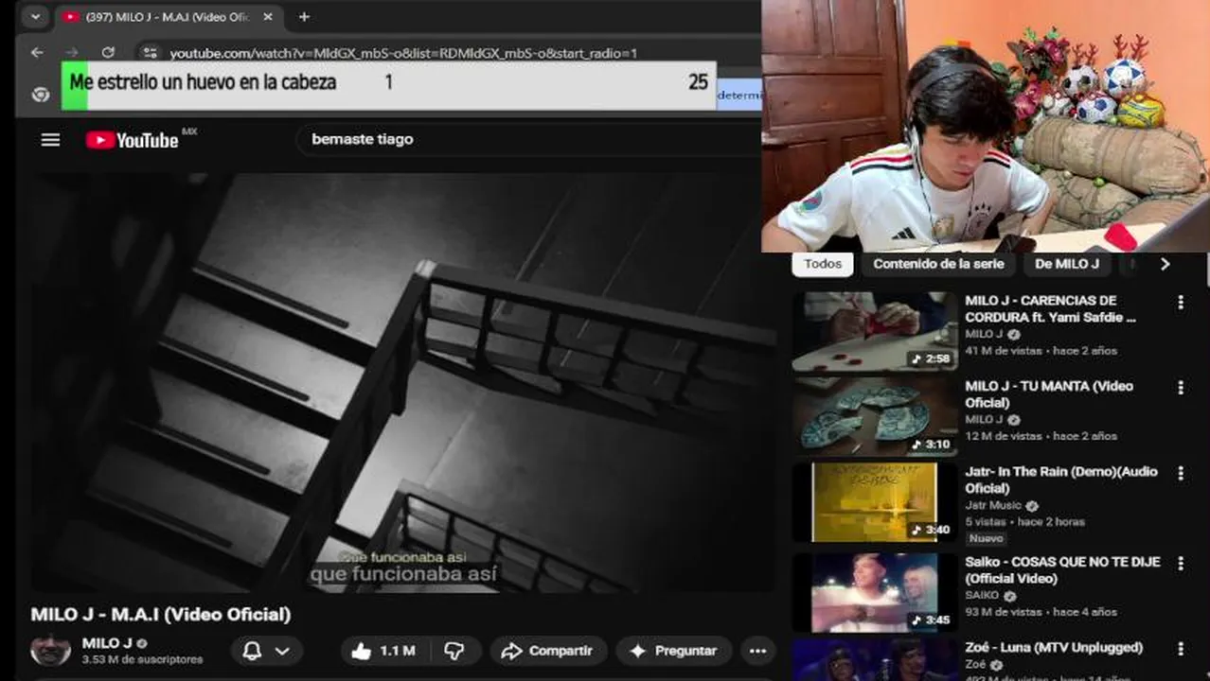Close the MILO J - M.A.I tab

268,17
